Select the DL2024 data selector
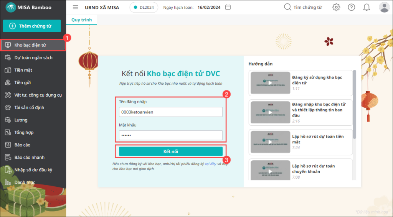 [x=144, y=7]
